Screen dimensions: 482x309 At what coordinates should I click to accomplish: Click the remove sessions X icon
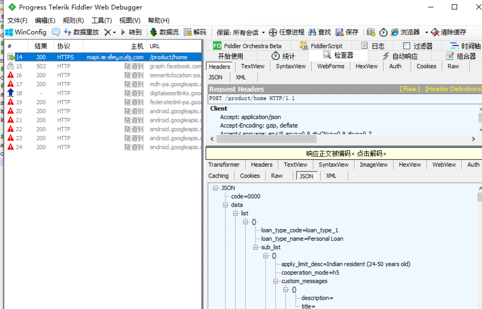[108, 32]
